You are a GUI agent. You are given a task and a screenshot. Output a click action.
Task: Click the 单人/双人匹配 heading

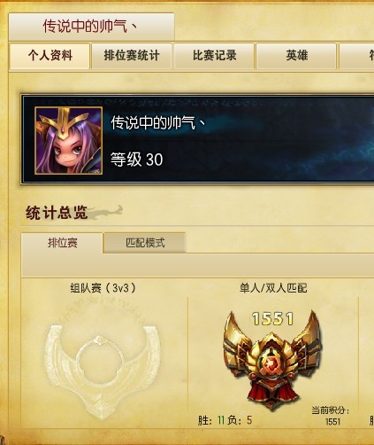[x=273, y=288]
